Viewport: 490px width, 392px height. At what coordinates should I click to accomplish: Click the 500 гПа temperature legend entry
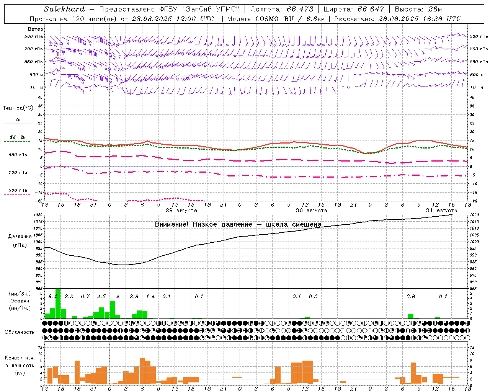coord(18,190)
